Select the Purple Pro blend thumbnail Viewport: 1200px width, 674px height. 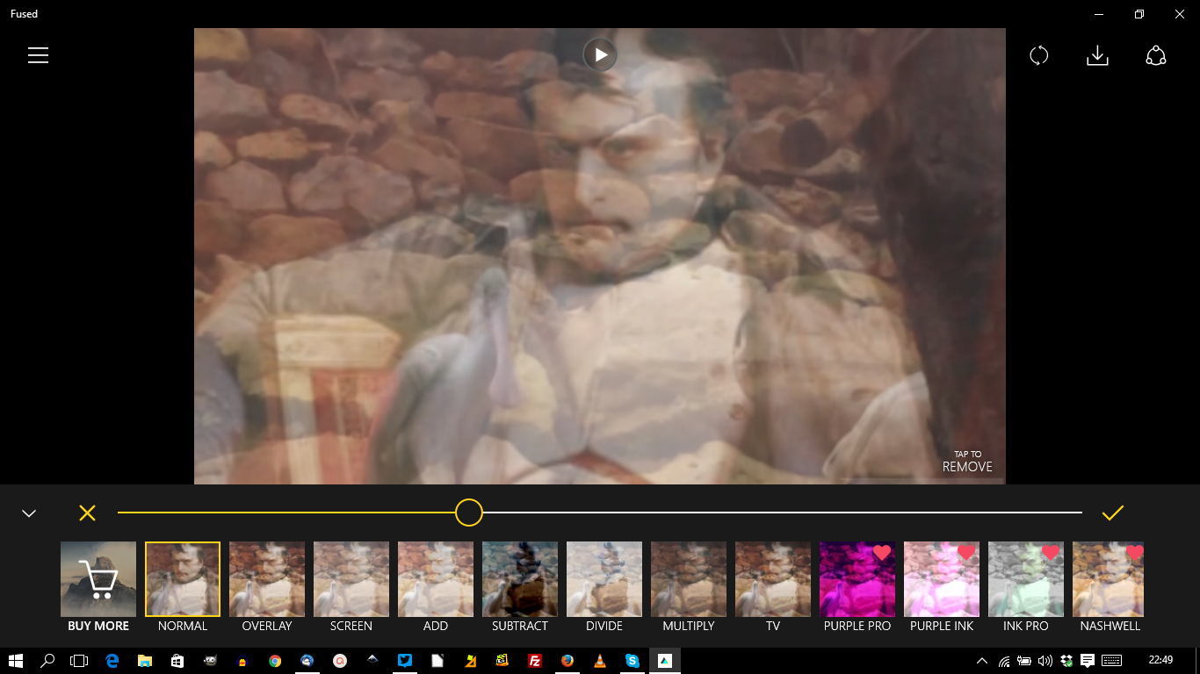point(857,579)
